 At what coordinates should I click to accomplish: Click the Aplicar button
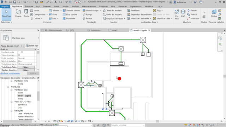click(x=33, y=73)
